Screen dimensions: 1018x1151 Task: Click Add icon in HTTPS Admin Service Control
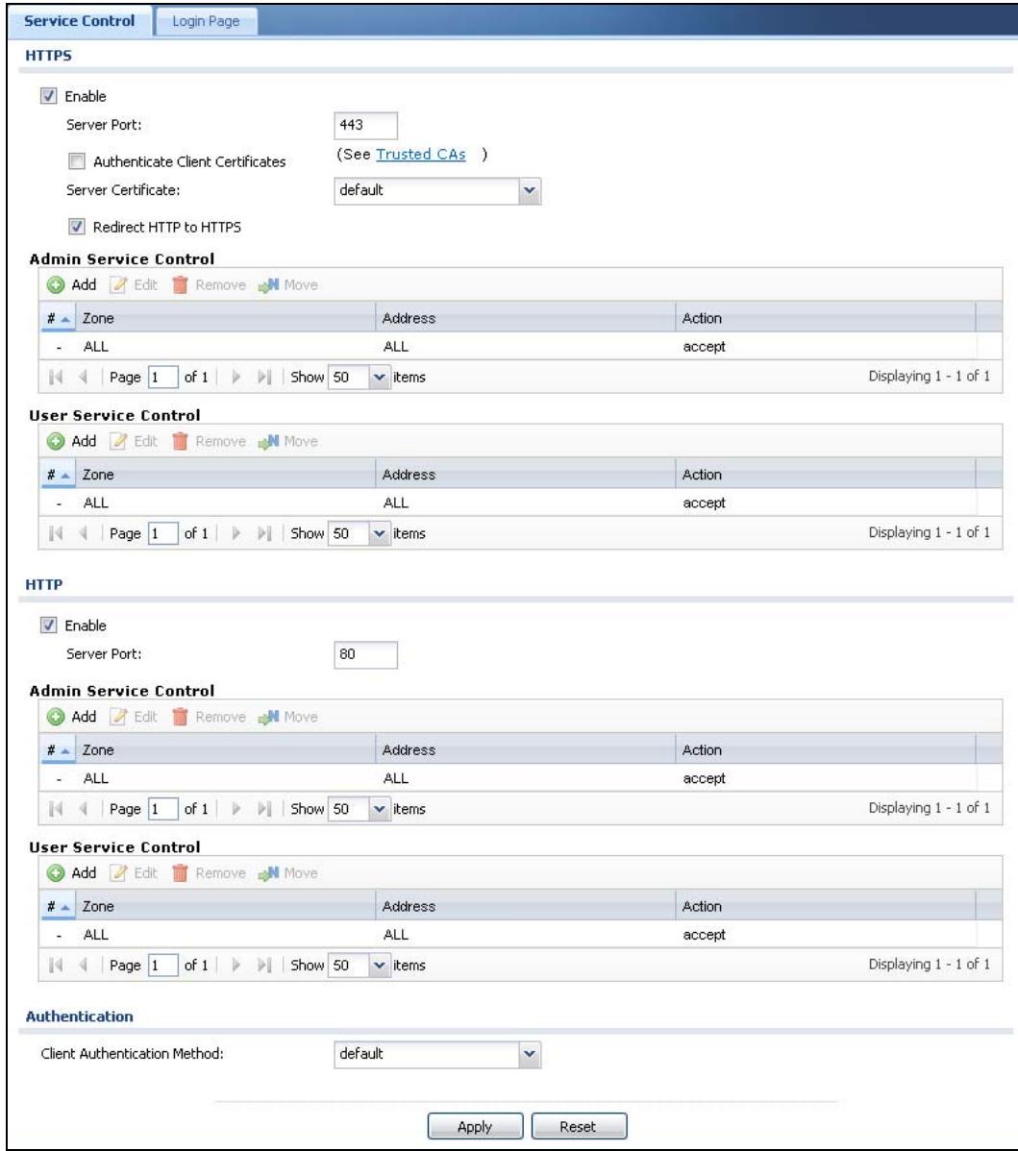click(x=56, y=284)
